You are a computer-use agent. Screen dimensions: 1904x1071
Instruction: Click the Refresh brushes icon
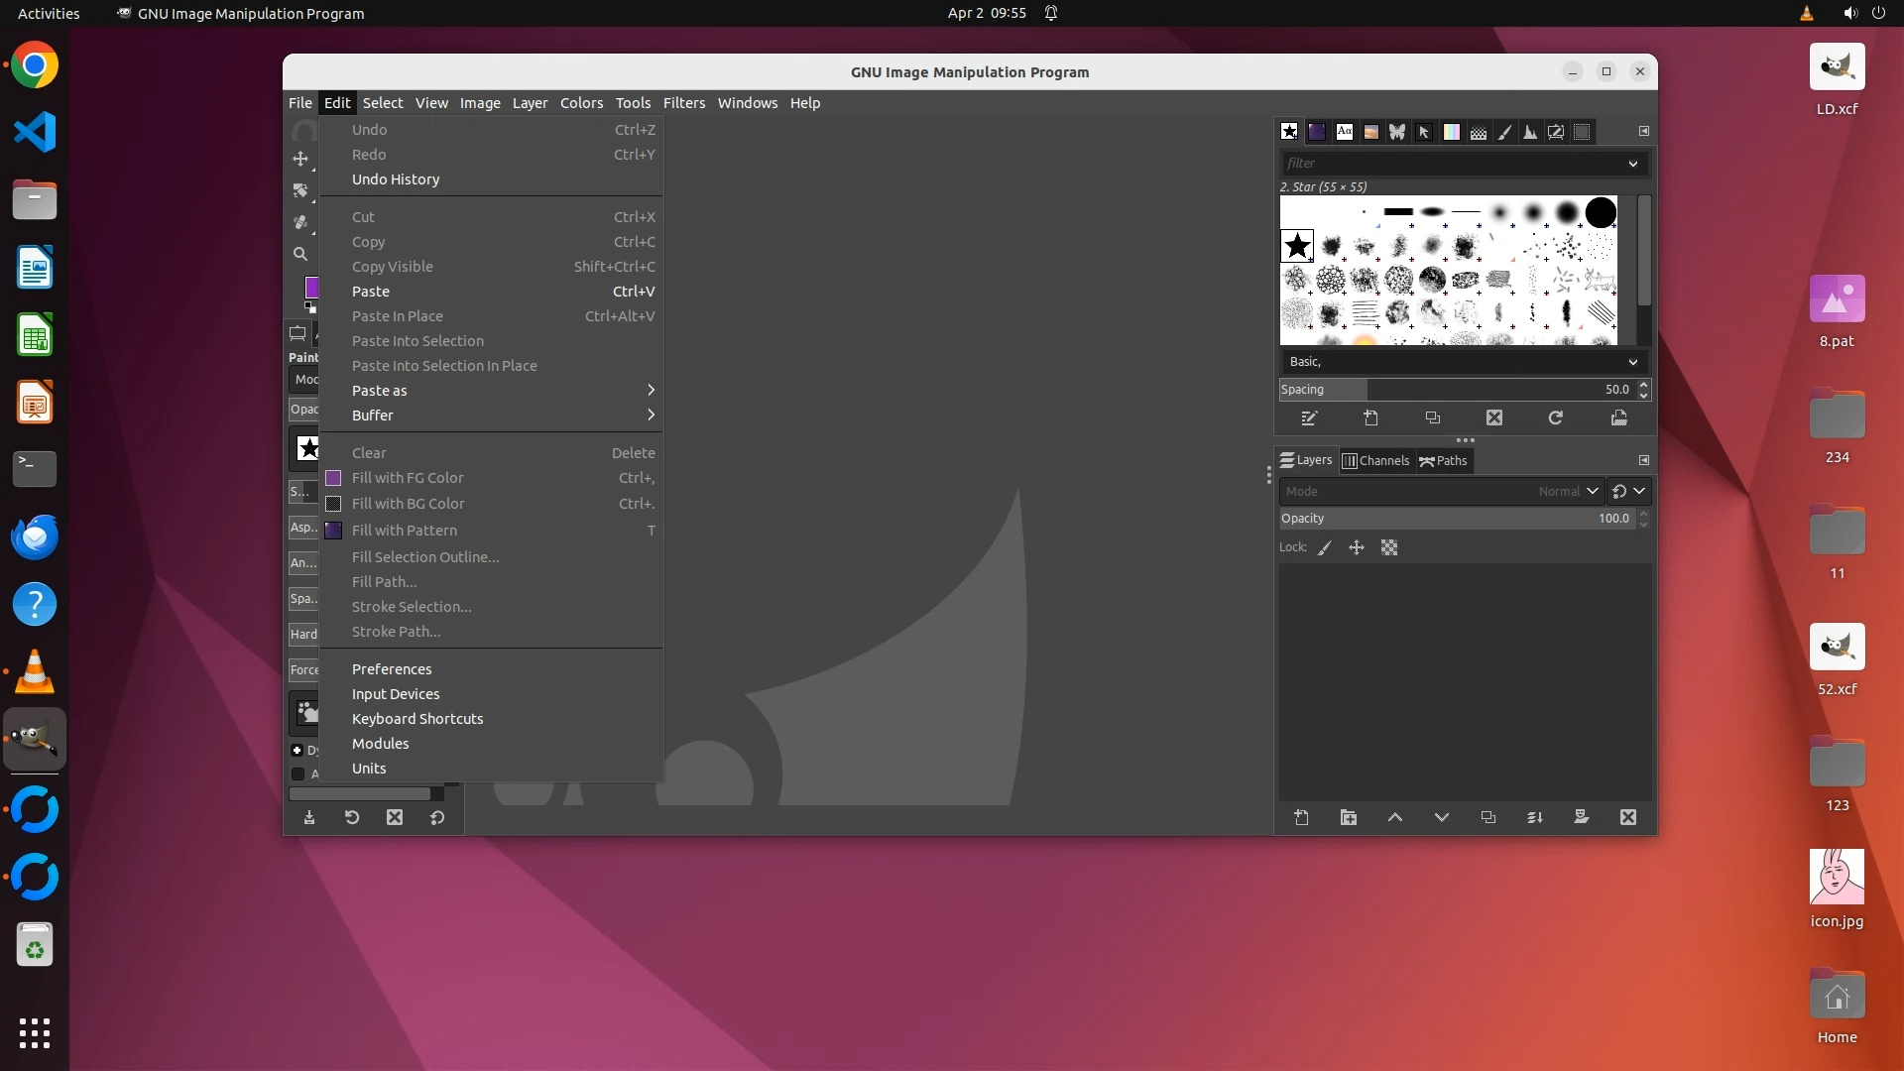1556,418
